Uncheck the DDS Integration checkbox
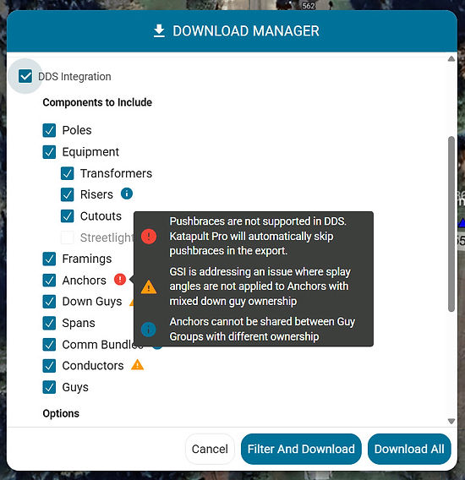 [x=25, y=76]
